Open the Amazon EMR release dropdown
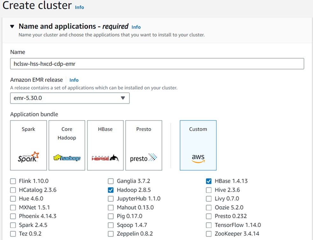This screenshot has width=313, height=240. point(70,98)
